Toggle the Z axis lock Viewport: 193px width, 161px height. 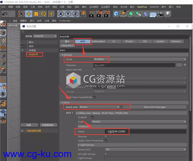click(75, 14)
